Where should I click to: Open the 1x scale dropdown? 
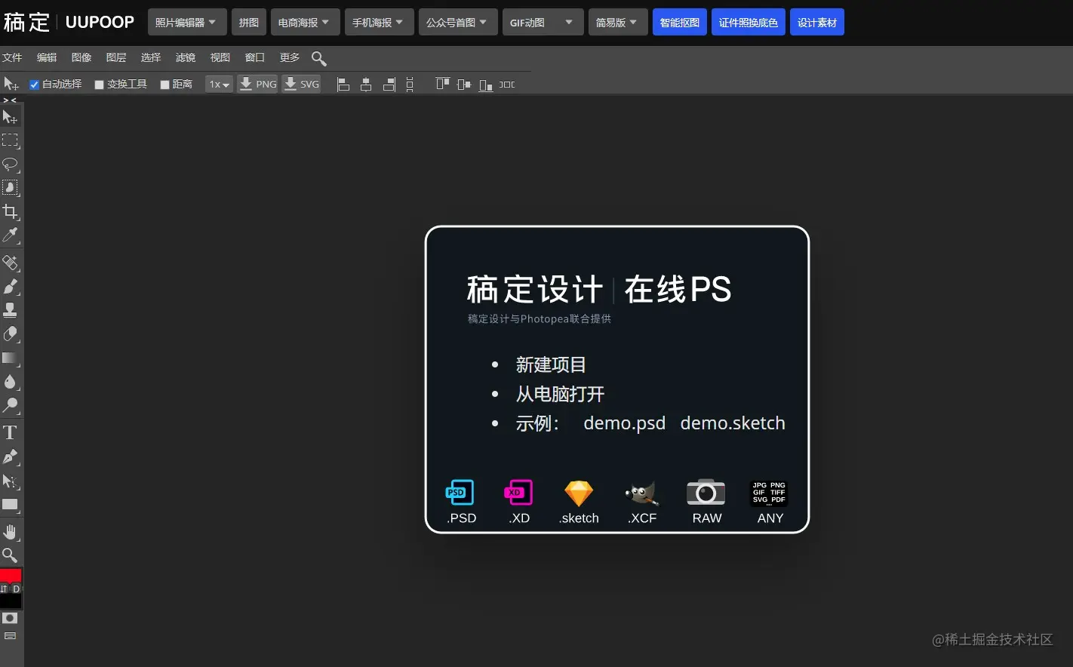point(219,85)
